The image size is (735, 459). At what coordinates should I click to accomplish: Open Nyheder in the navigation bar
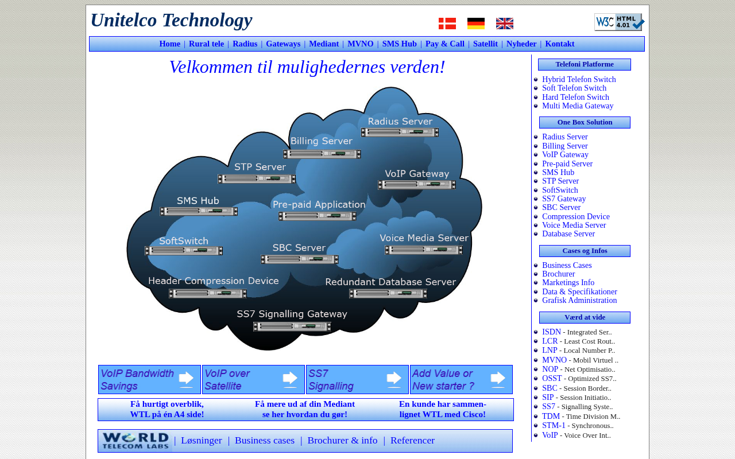pos(521,44)
